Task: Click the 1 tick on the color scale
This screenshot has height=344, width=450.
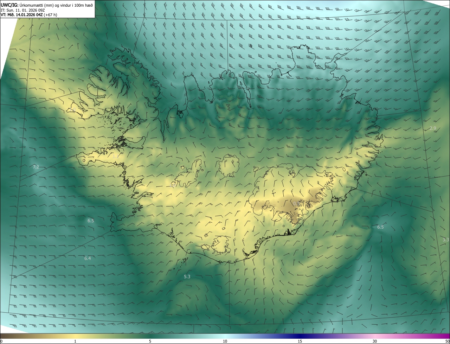Action: tap(75, 341)
